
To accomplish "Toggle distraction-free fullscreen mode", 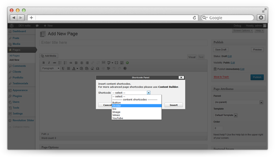I will coord(116,62).
